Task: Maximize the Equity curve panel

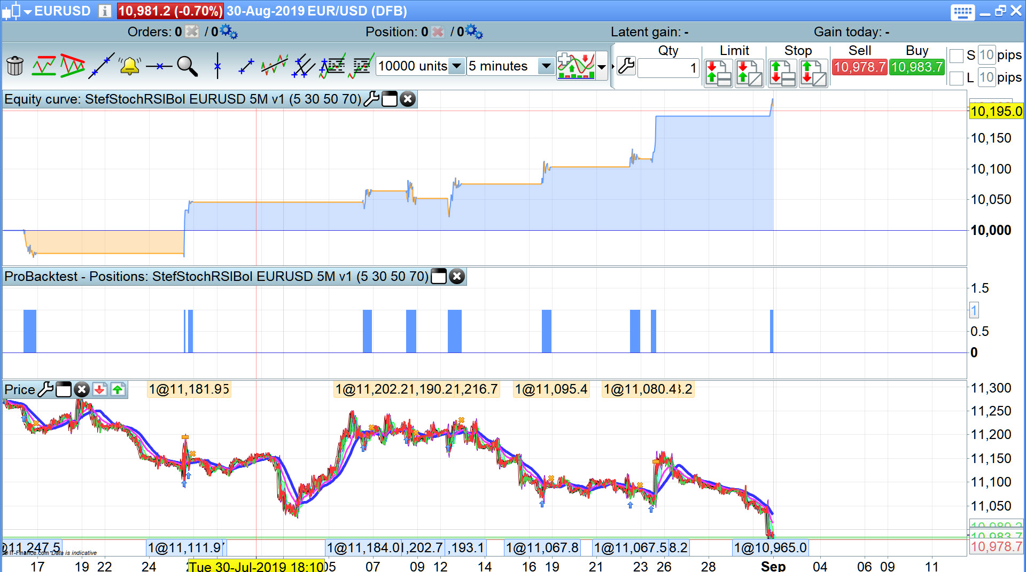Action: 390,99
